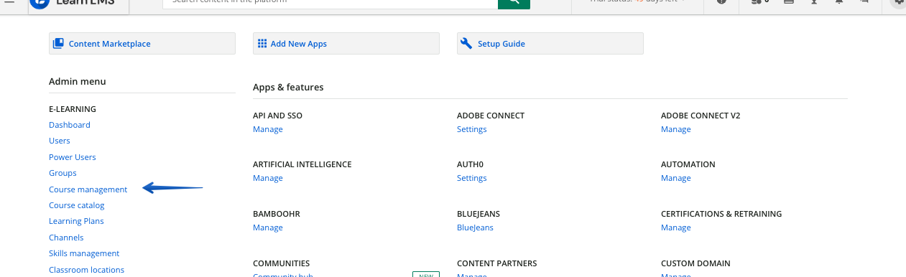The width and height of the screenshot is (906, 277).
Task: Click the Add New Apps grid icon
Action: click(x=262, y=44)
